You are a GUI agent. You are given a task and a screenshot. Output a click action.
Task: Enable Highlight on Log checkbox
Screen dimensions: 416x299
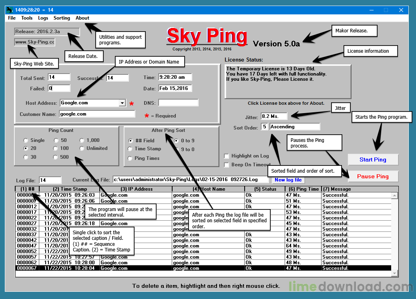227,156
